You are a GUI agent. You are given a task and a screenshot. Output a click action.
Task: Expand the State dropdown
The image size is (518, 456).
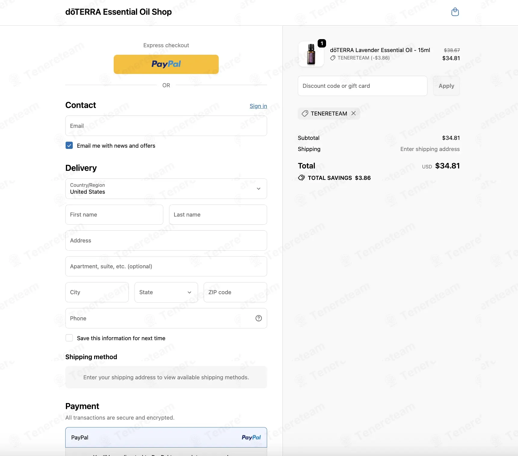click(166, 292)
